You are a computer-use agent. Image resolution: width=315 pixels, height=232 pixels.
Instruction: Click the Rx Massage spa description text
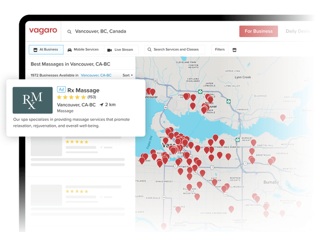71,123
